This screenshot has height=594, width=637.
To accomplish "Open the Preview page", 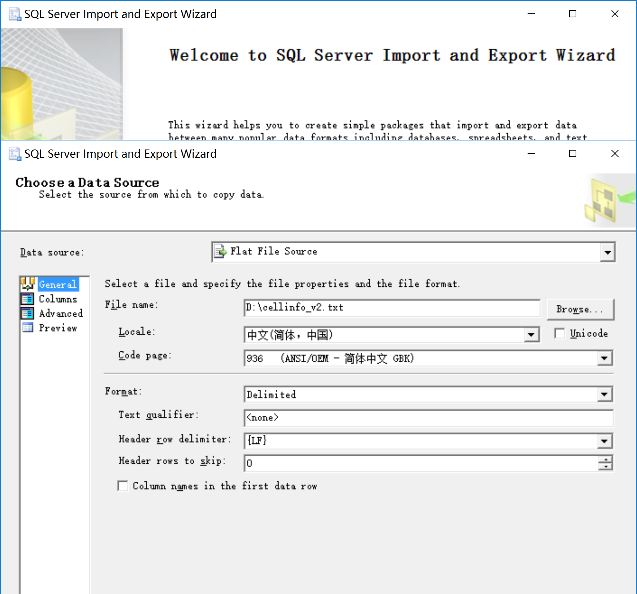I will pyautogui.click(x=58, y=328).
